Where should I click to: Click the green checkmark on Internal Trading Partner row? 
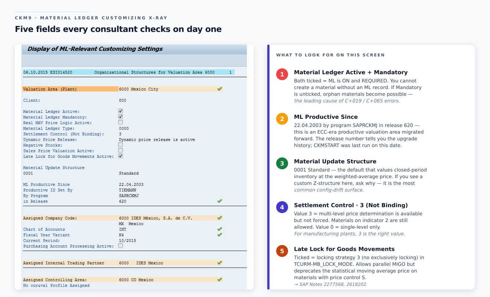point(219,263)
